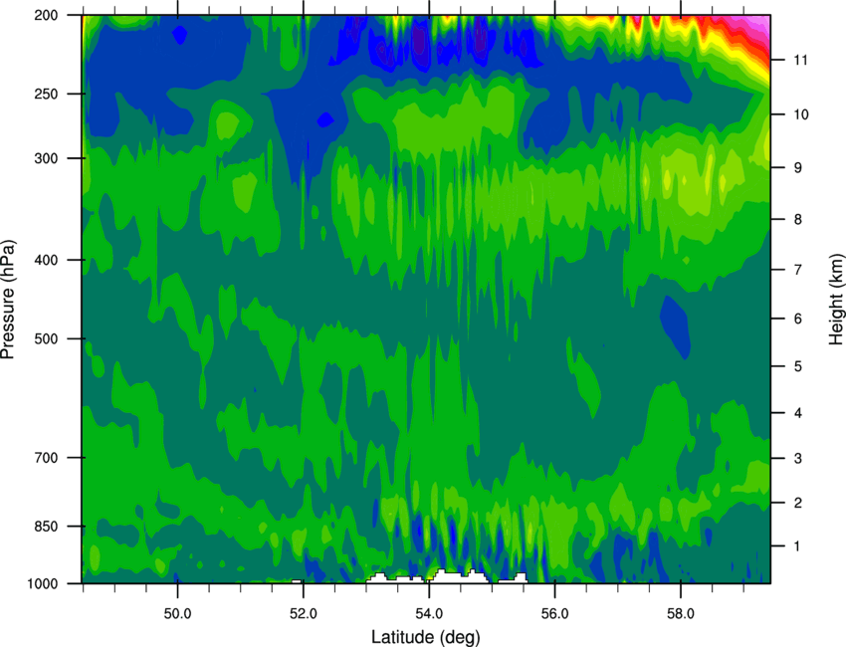The image size is (846, 647).
Task: Pick the 8 km height label
Action: [797, 220]
